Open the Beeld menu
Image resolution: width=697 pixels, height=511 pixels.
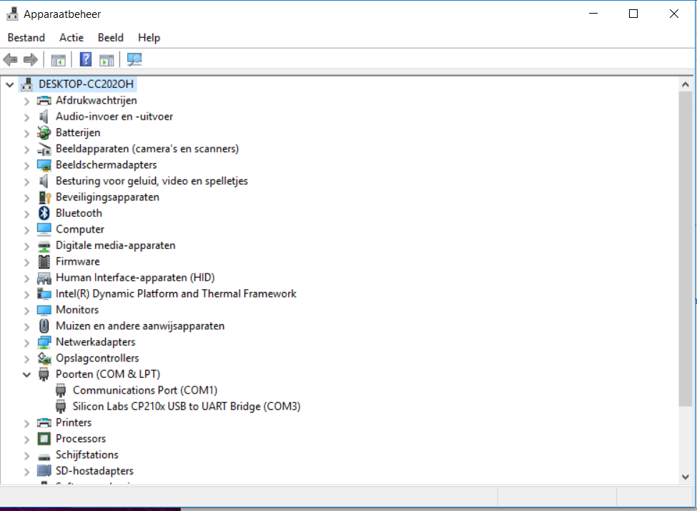[x=111, y=37]
